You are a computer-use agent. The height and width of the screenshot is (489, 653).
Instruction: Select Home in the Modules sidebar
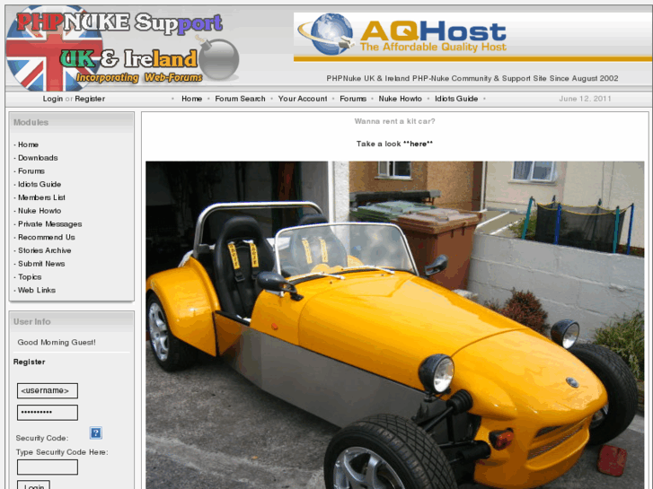click(28, 144)
